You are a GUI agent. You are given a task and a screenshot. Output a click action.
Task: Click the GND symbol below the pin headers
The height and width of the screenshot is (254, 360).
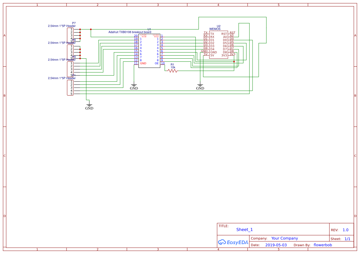pos(89,106)
